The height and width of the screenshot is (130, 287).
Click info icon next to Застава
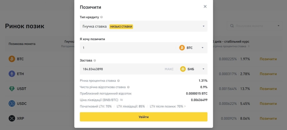tap(95, 60)
